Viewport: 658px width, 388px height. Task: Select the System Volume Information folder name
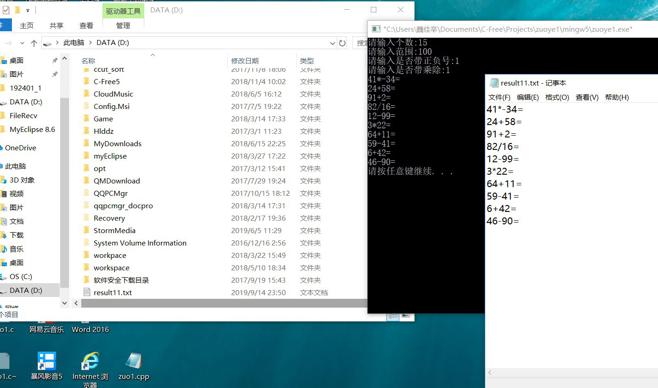pyautogui.click(x=140, y=243)
